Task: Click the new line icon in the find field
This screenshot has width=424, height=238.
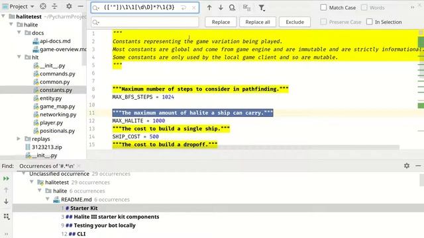Action: pyautogui.click(x=184, y=8)
